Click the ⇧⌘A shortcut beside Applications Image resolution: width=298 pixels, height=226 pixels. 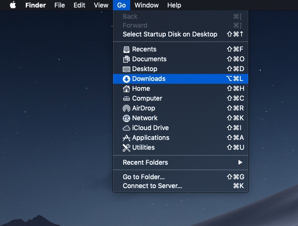point(235,138)
